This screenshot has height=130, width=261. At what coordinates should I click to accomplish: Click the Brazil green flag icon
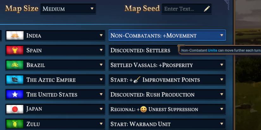[x=15, y=65]
